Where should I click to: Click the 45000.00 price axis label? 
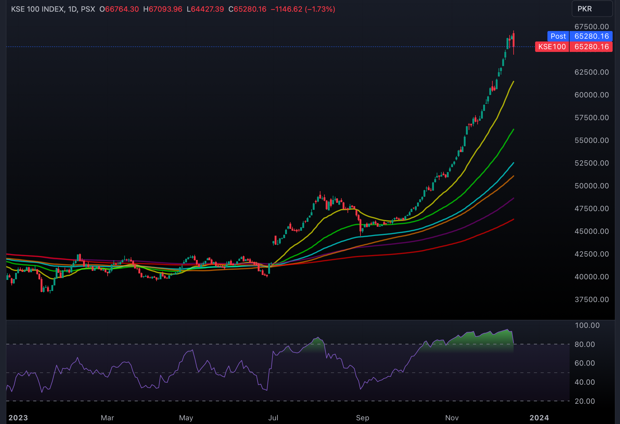coord(591,231)
